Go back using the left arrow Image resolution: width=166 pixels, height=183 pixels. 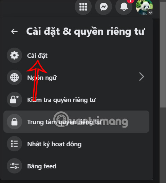(14, 31)
